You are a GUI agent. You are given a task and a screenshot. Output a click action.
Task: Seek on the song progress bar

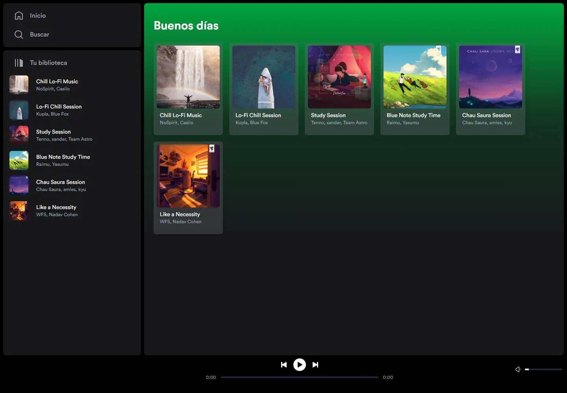point(300,377)
